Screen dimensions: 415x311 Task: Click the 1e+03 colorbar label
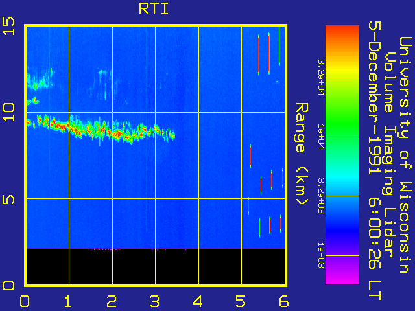tap(321, 255)
